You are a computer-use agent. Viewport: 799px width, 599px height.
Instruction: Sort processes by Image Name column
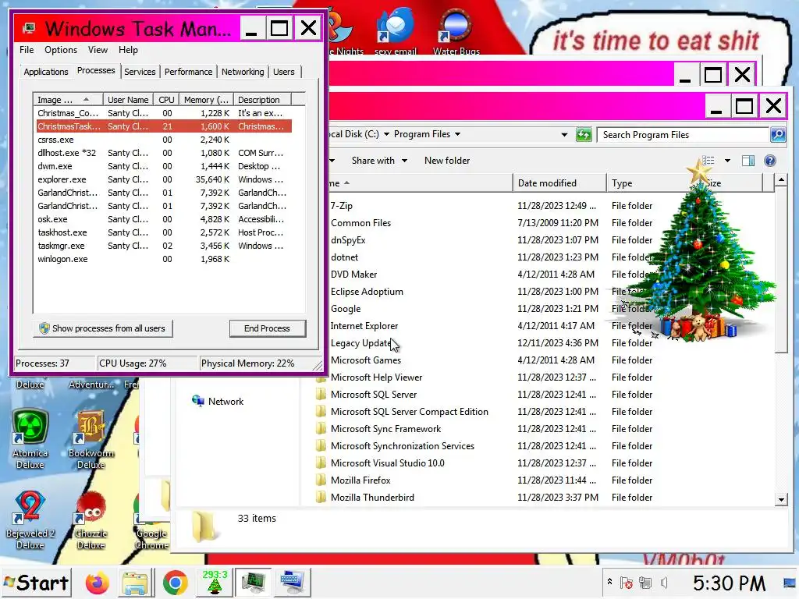coord(68,100)
